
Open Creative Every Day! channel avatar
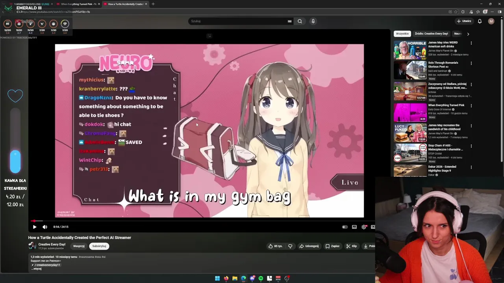point(32,246)
